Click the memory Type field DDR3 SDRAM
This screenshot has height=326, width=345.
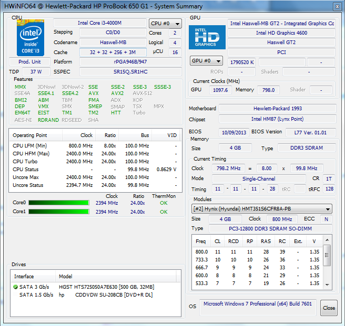pyautogui.click(x=307, y=148)
